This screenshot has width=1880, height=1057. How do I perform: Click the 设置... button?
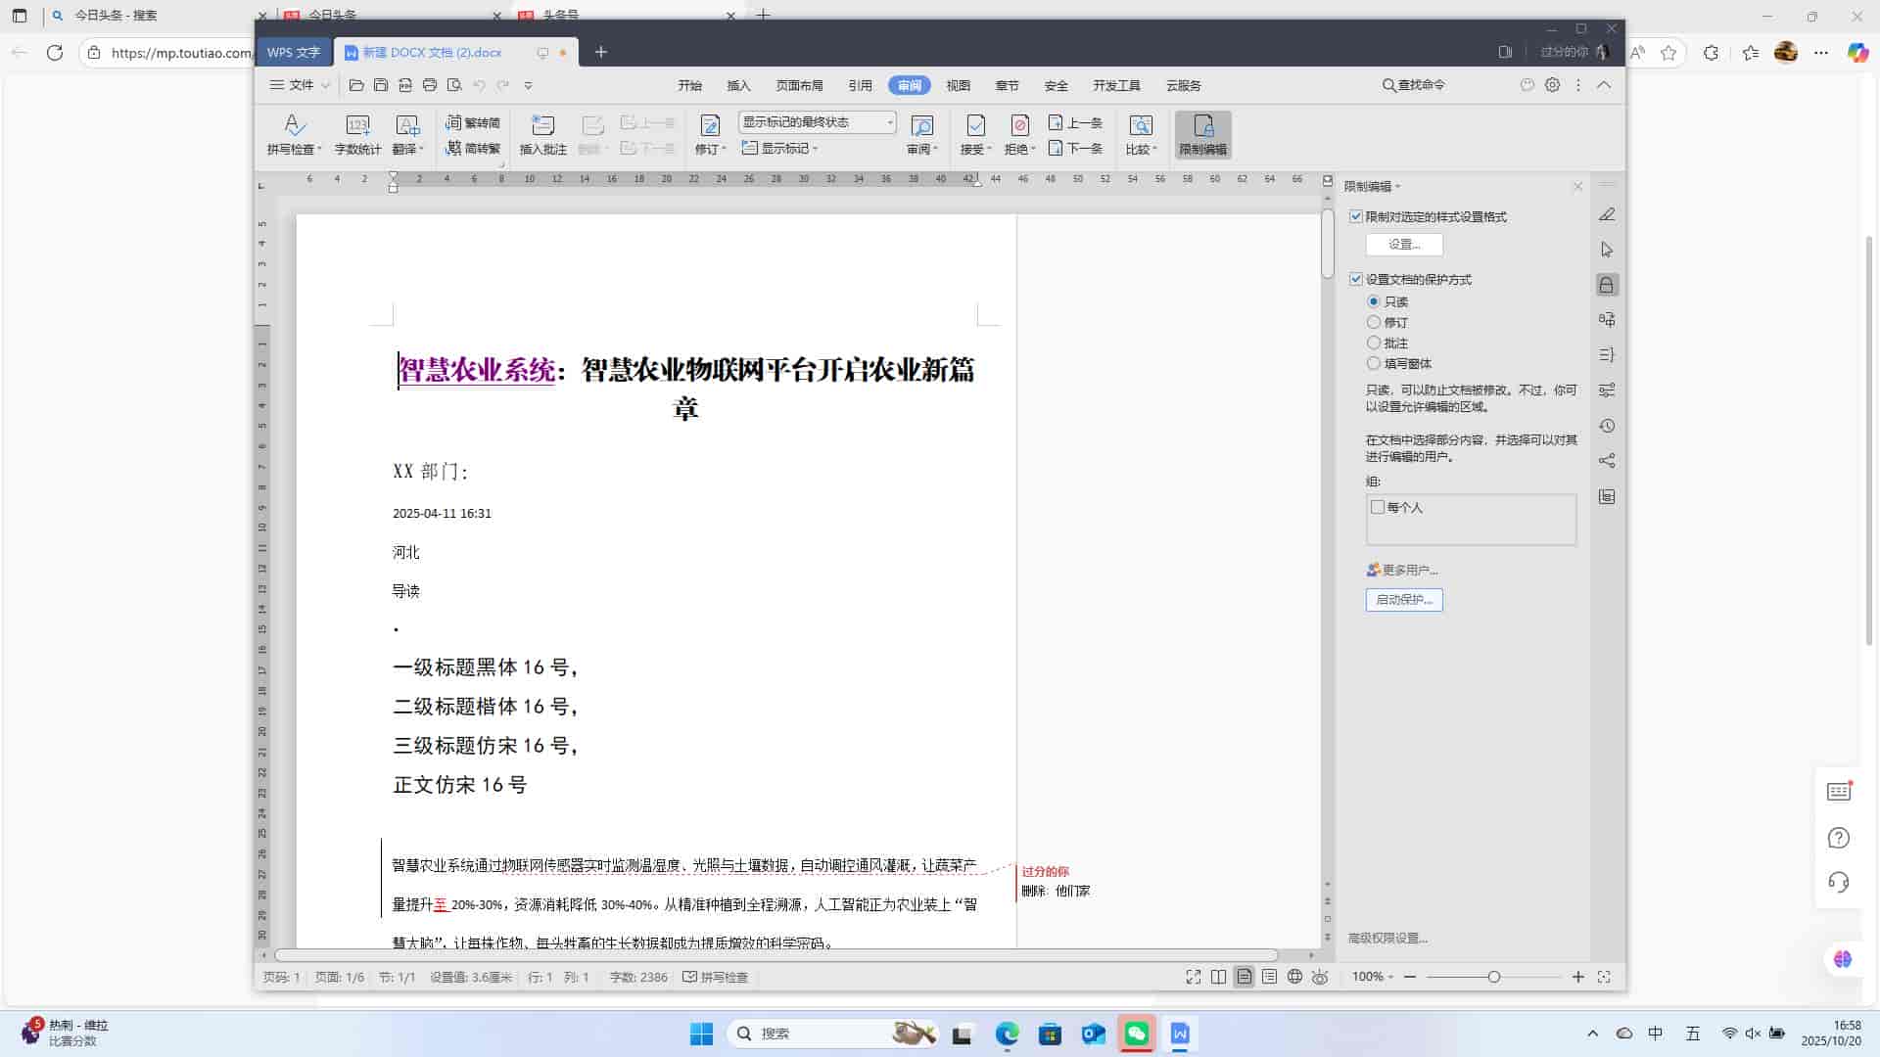[x=1404, y=245]
